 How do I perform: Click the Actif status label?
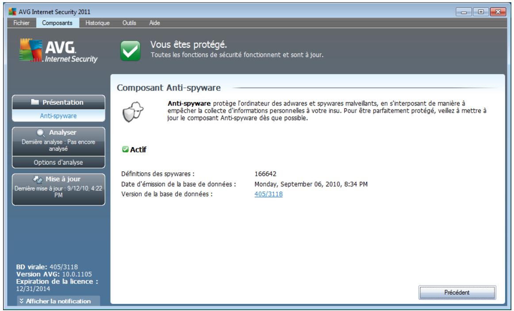tap(138, 150)
